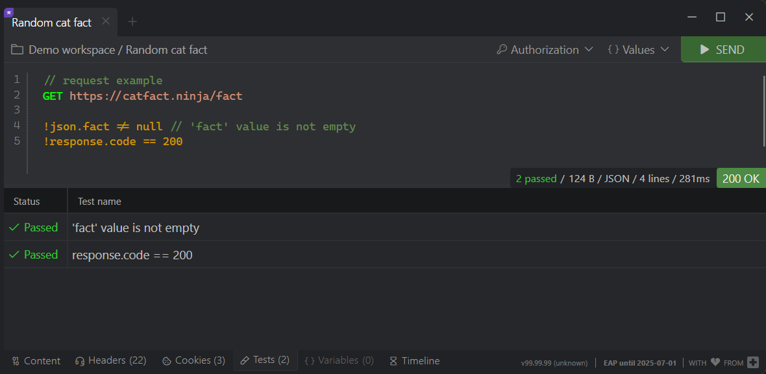The width and height of the screenshot is (766, 374).
Task: Click the version v99.99.99 (unknown) label
Action: coord(554,363)
